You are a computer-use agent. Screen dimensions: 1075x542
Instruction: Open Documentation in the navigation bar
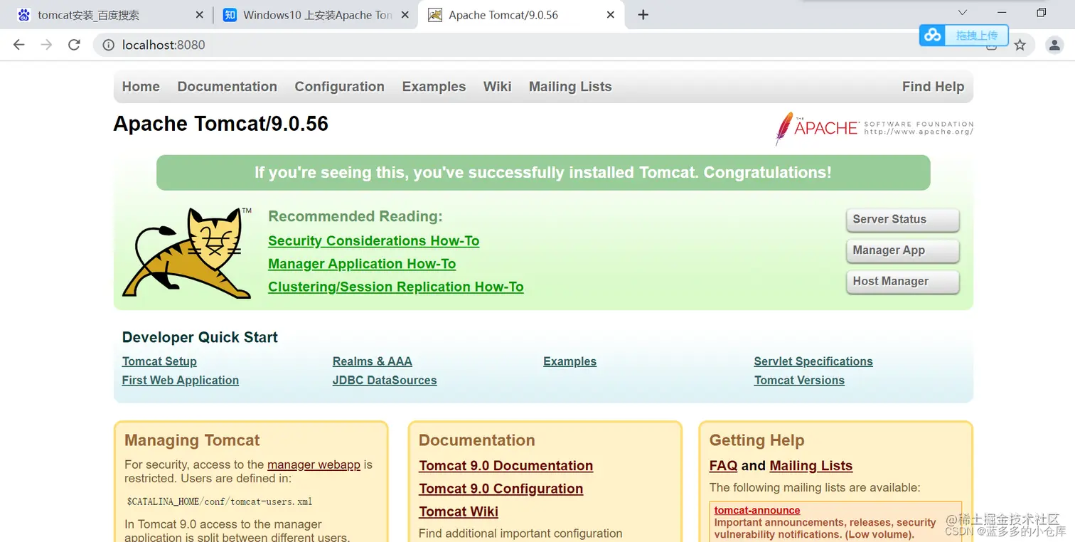[228, 87]
